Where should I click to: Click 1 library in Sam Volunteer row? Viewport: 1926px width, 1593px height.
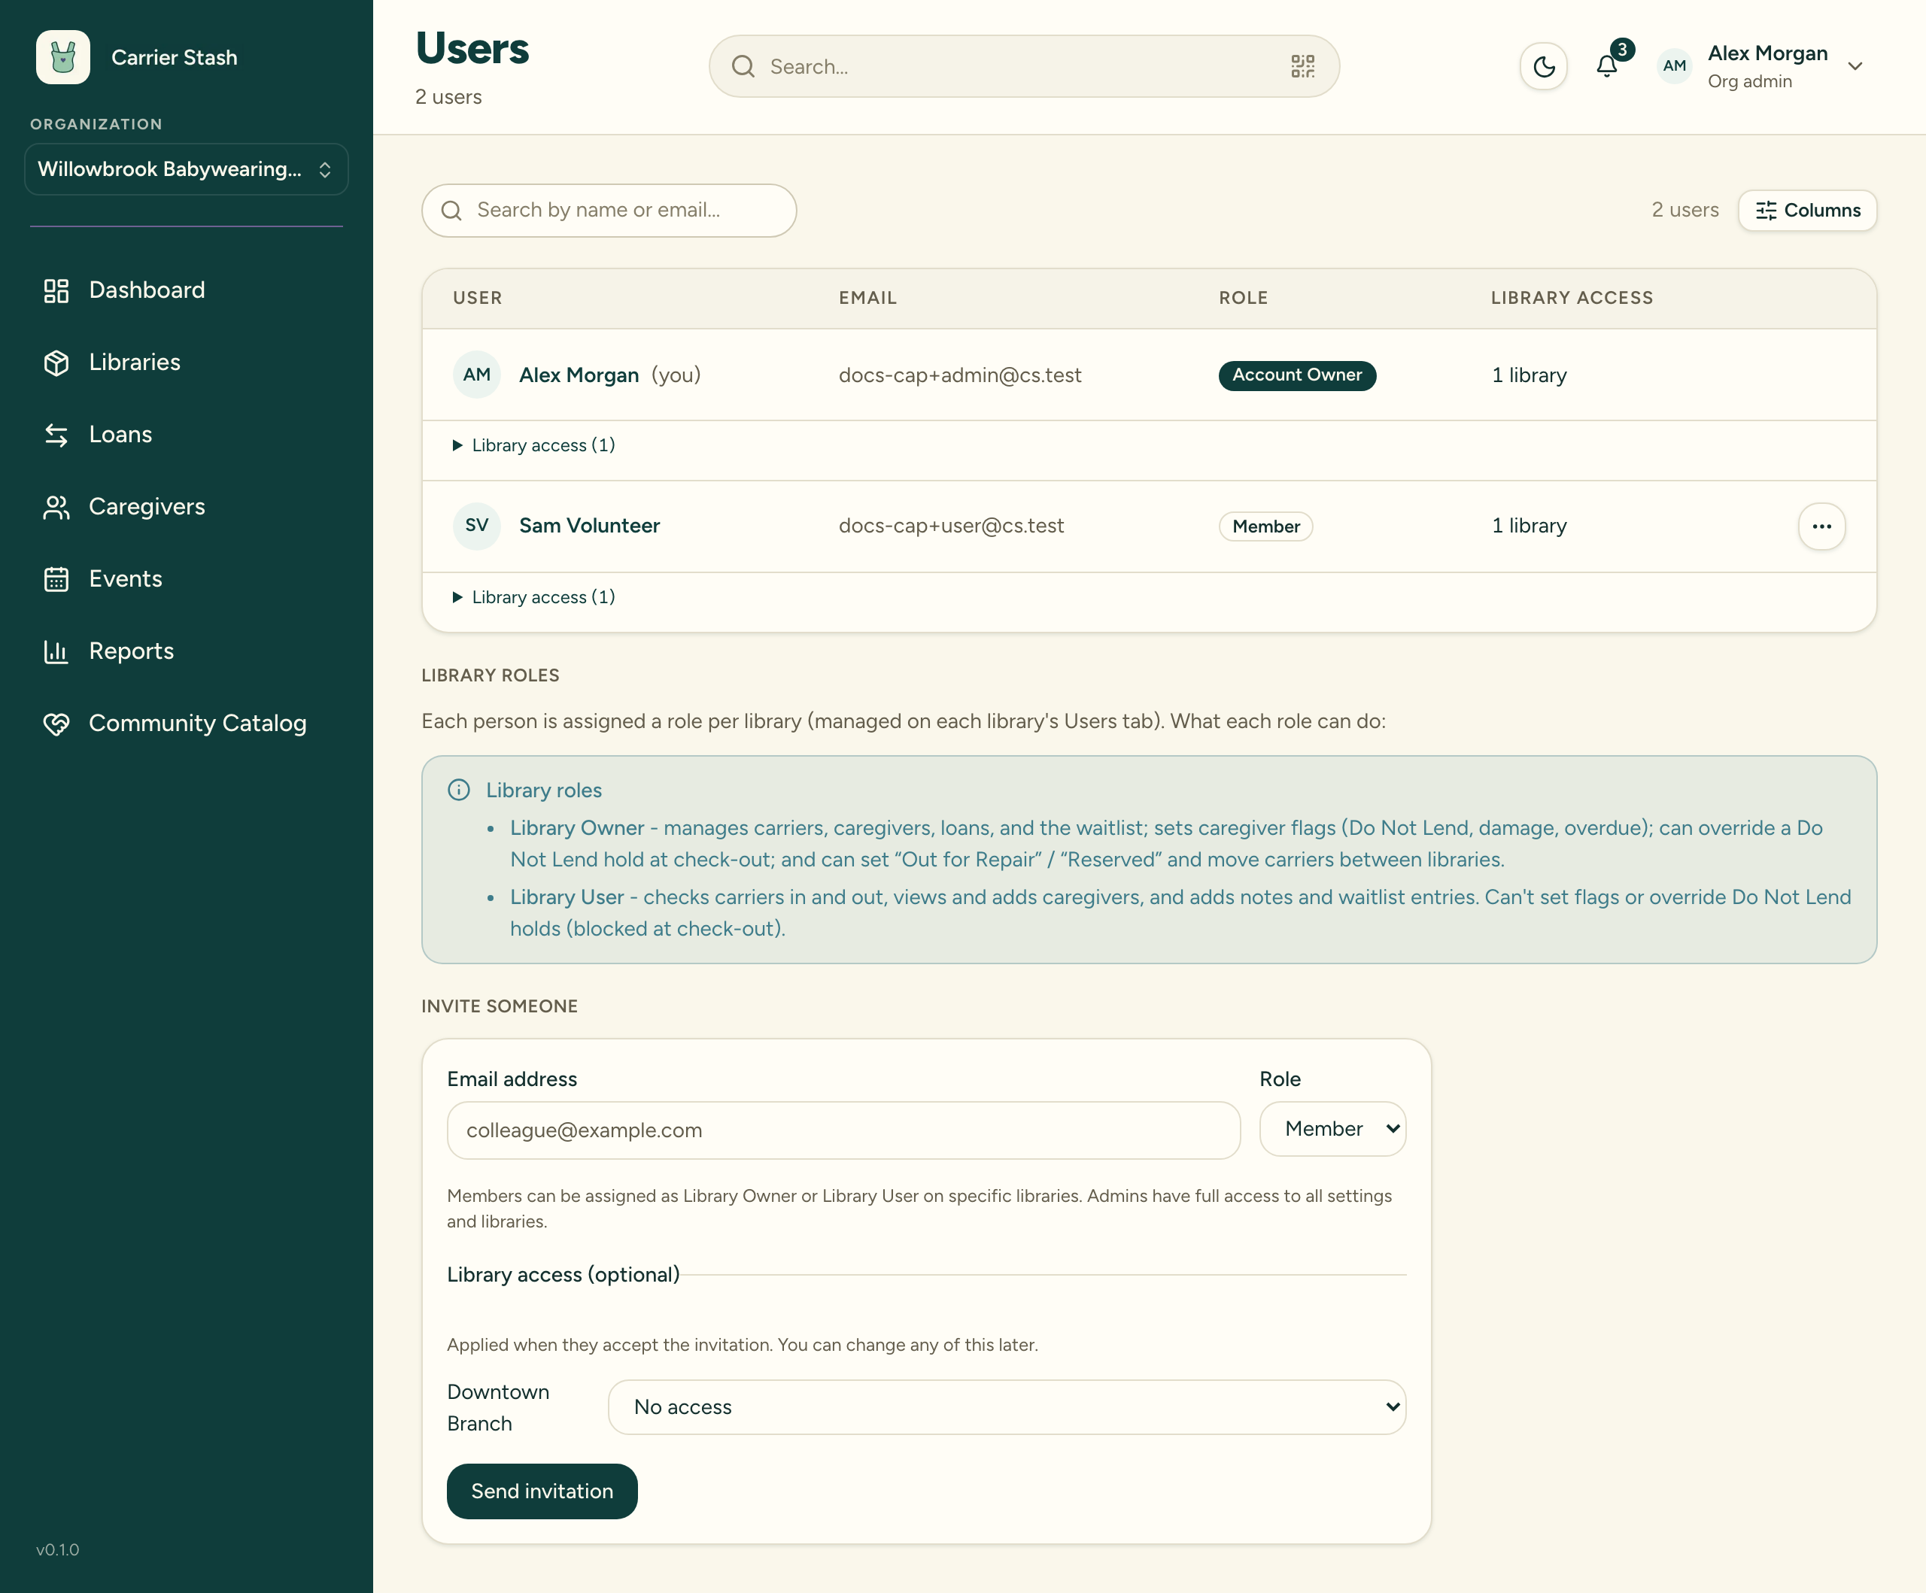tap(1529, 526)
